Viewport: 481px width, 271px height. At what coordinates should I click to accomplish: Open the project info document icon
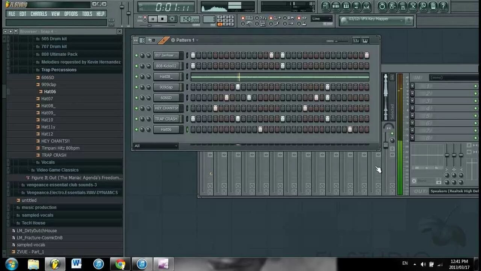click(433, 6)
